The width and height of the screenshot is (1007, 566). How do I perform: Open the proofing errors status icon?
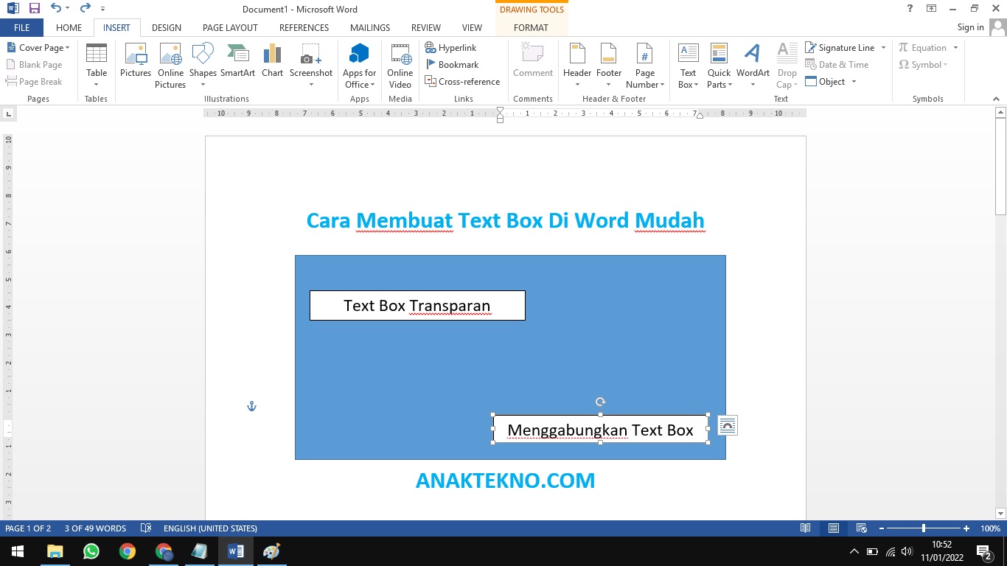(x=146, y=528)
